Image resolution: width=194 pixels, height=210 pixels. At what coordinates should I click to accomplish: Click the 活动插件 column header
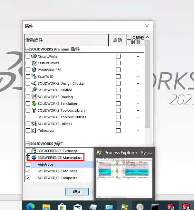coord(66,40)
